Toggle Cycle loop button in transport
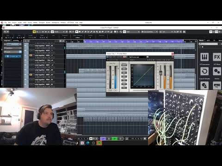The height and width of the screenshot is (166, 222). (x=103, y=139)
